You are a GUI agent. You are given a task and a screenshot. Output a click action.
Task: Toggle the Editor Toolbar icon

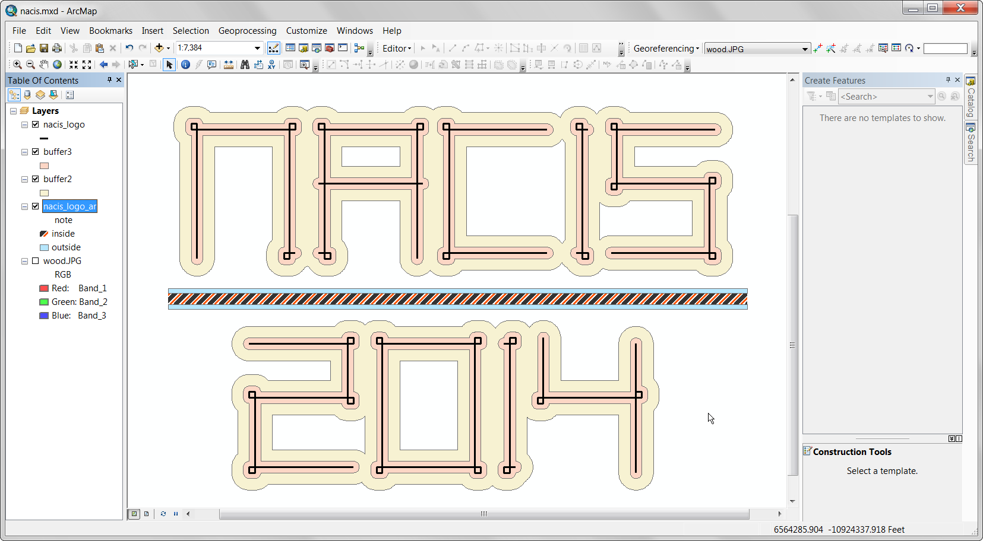pos(274,48)
